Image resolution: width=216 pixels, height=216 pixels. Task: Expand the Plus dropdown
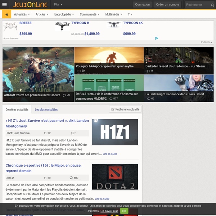pos(58,5)
